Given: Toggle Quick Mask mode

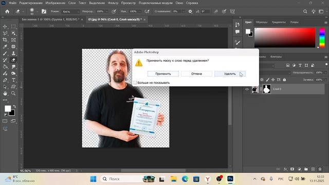Looking at the screenshot, I should pyautogui.click(x=5, y=121).
